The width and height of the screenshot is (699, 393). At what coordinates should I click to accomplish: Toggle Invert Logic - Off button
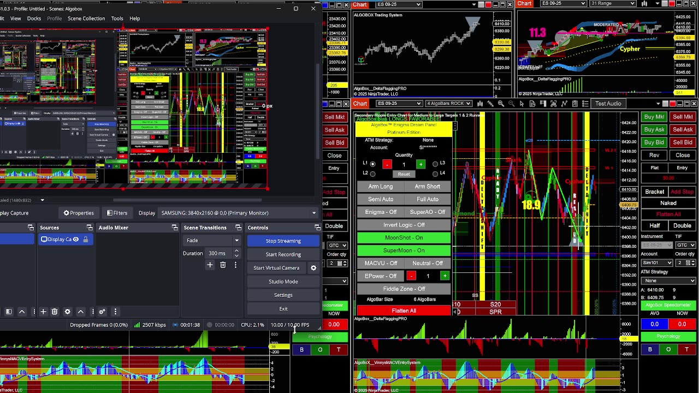[x=404, y=225]
